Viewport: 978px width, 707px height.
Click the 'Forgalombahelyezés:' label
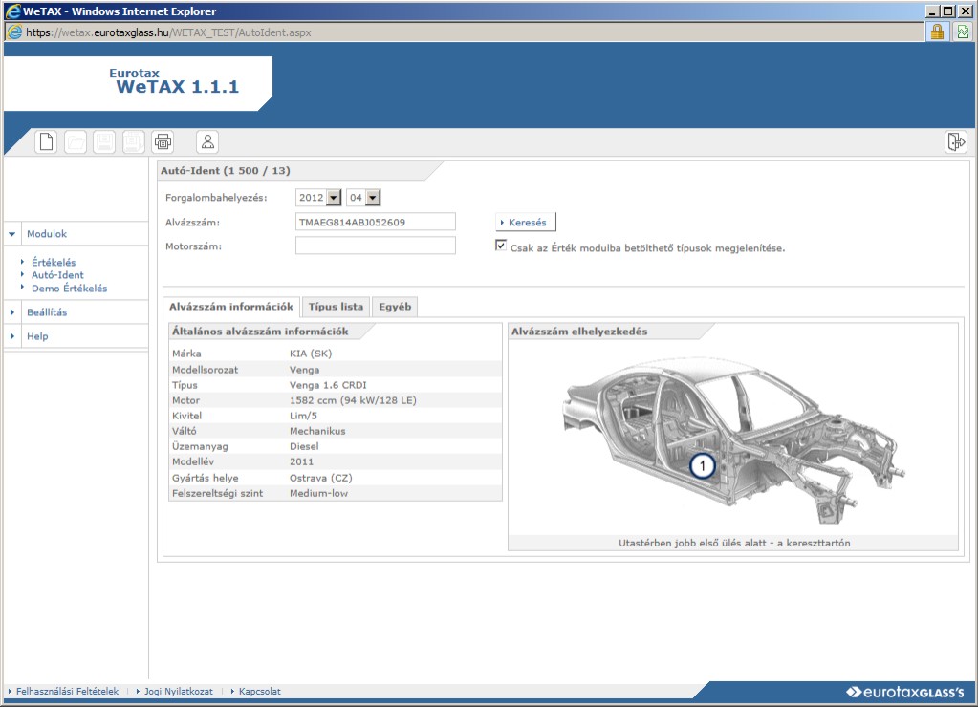[216, 198]
